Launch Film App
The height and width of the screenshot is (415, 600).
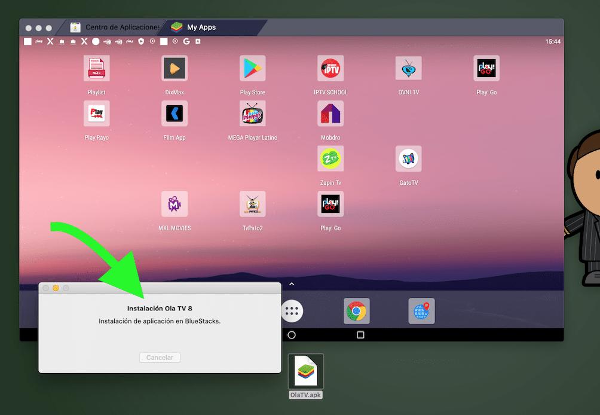point(174,114)
